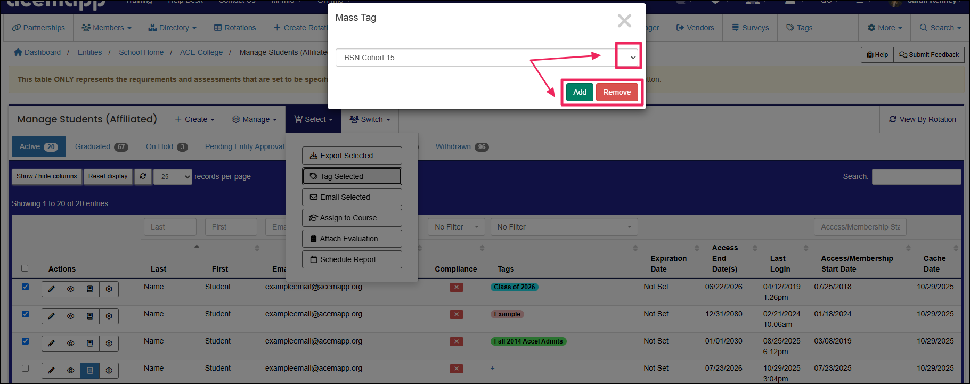Click the refresh table icon
The image size is (970, 384).
[x=143, y=176]
